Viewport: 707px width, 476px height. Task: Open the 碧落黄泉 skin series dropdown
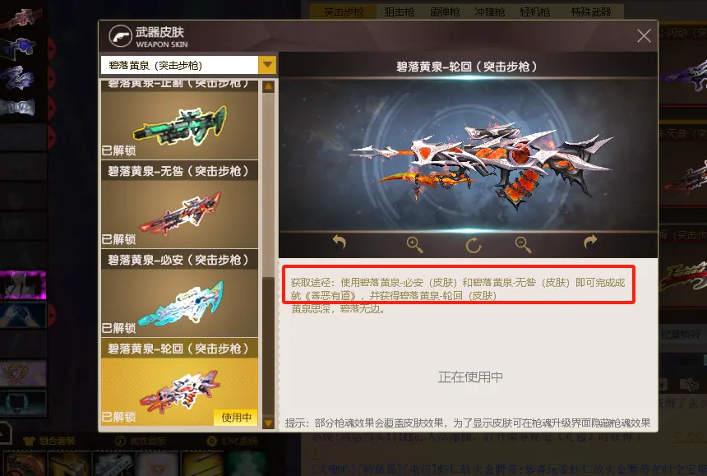click(x=267, y=65)
